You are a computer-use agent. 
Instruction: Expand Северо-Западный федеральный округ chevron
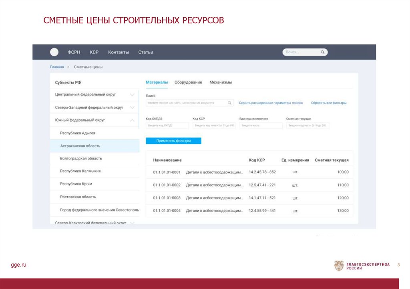tap(132, 108)
